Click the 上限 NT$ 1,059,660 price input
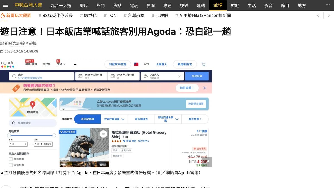The width and height of the screenshot is (334, 188). point(43,144)
